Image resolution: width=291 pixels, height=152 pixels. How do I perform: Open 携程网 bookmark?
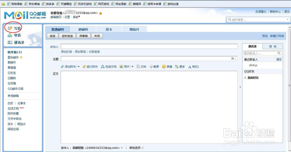135,4
